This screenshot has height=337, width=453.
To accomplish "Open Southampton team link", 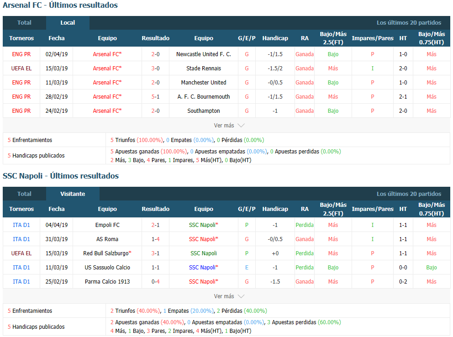I will [204, 111].
